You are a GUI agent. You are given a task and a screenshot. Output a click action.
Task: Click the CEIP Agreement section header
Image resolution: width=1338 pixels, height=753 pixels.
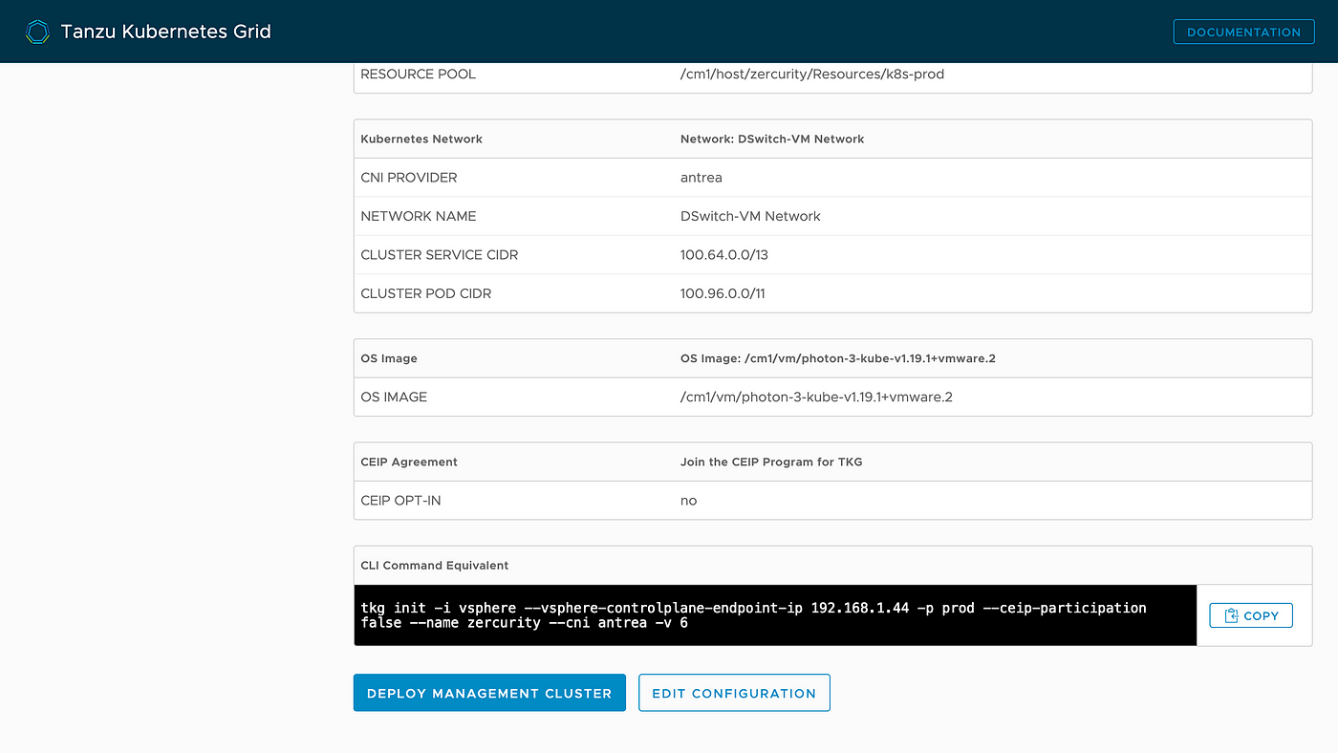click(409, 462)
